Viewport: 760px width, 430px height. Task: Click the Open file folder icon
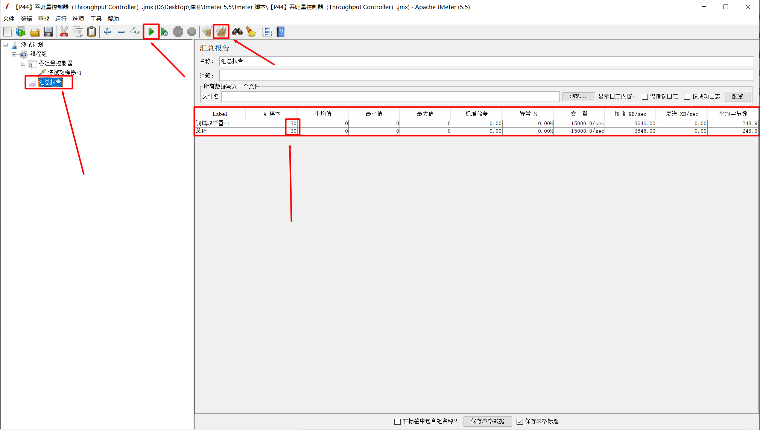35,32
